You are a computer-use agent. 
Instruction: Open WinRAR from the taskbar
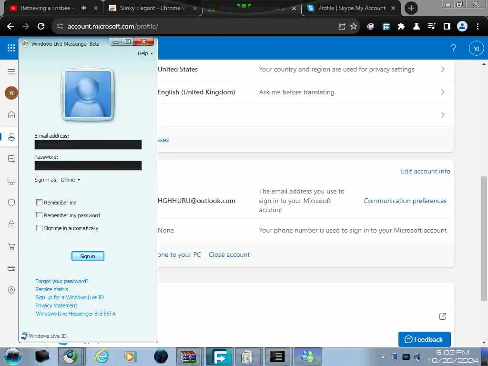point(188,356)
